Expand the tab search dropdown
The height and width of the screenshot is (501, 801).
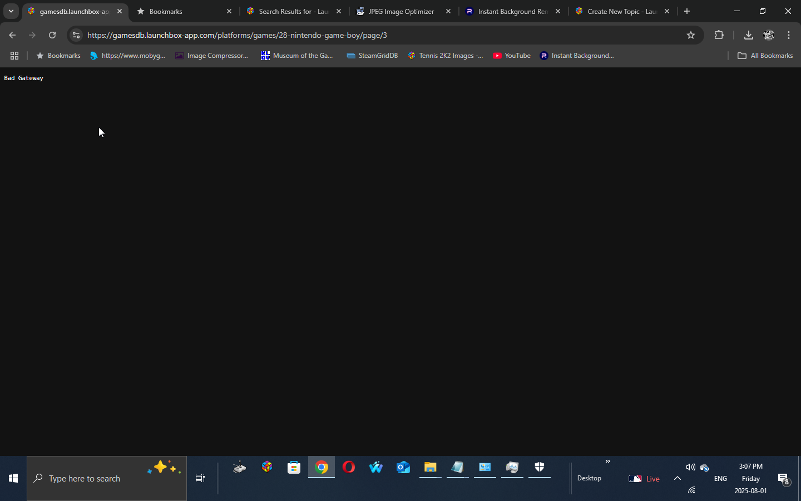pos(11,11)
